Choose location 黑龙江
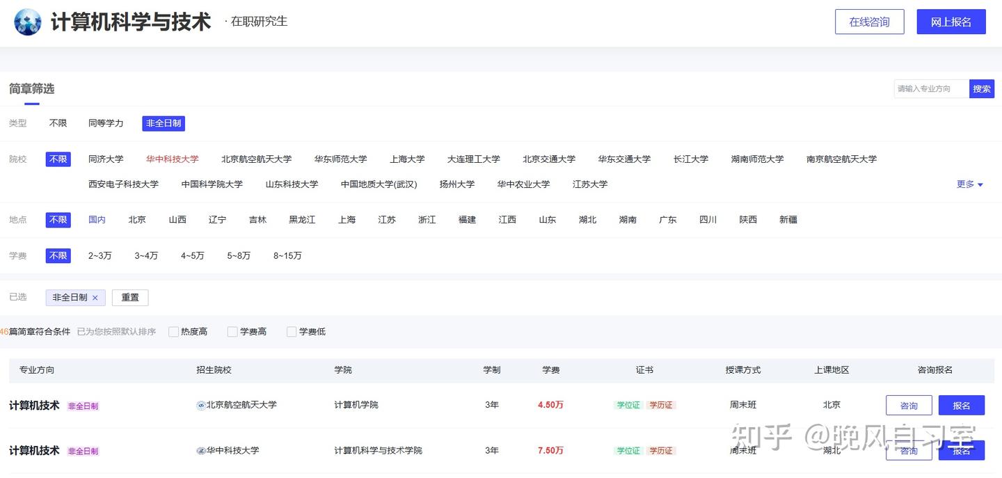 (302, 220)
